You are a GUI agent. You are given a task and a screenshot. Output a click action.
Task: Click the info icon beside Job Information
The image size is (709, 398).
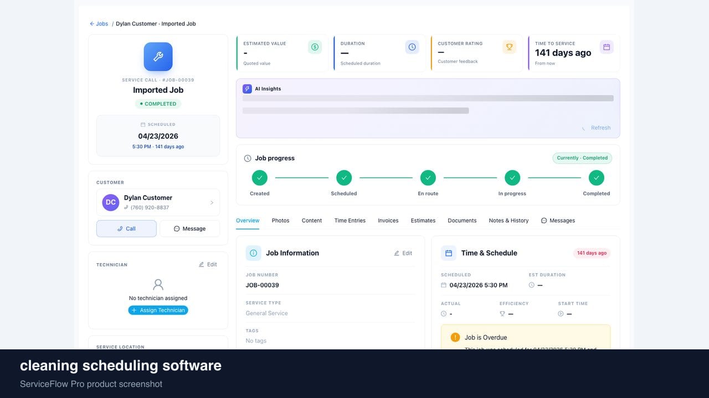tap(254, 253)
